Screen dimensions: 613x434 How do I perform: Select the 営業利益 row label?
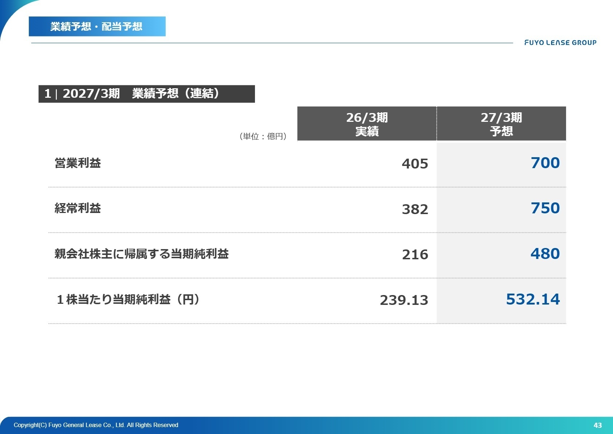pos(78,163)
